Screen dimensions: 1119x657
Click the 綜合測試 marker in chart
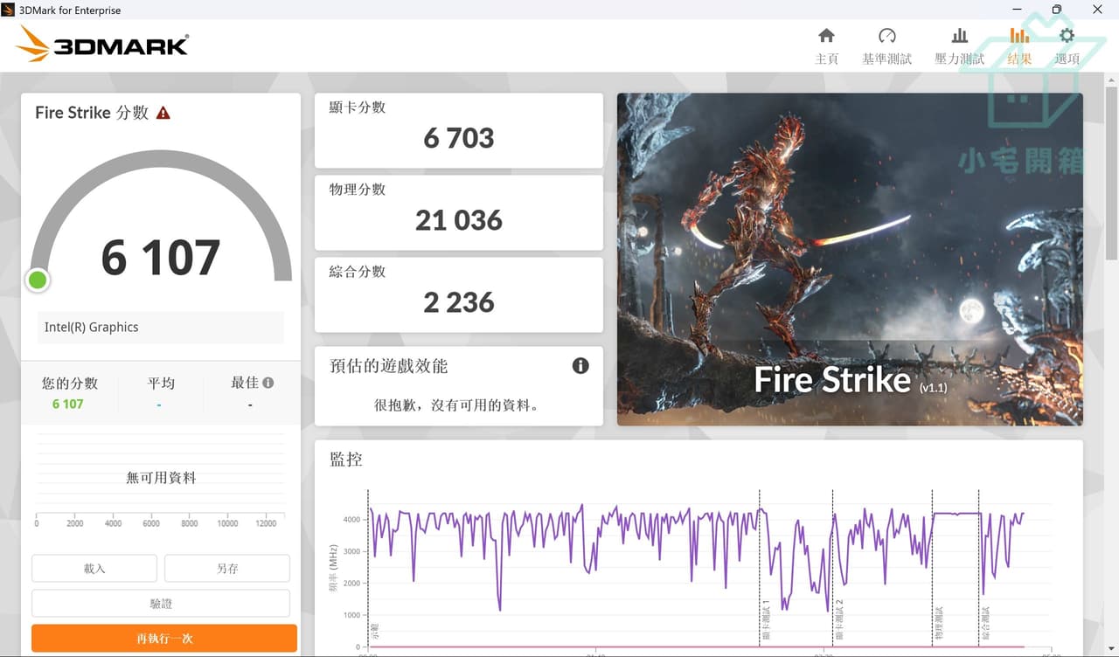point(986,625)
